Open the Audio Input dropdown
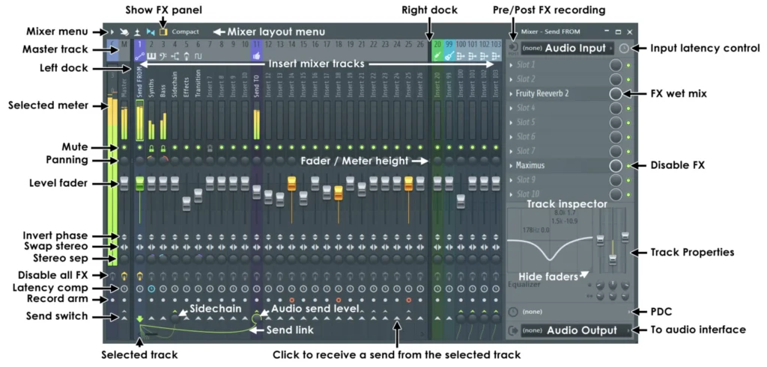 568,49
